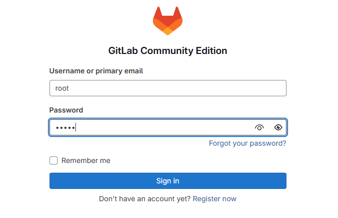The width and height of the screenshot is (338, 218).
Task: Click the Remember me label text
Action: pyautogui.click(x=86, y=160)
